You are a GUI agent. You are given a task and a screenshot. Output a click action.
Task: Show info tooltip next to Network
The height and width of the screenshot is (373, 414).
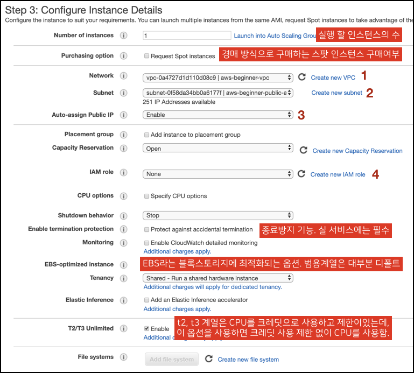(124, 76)
